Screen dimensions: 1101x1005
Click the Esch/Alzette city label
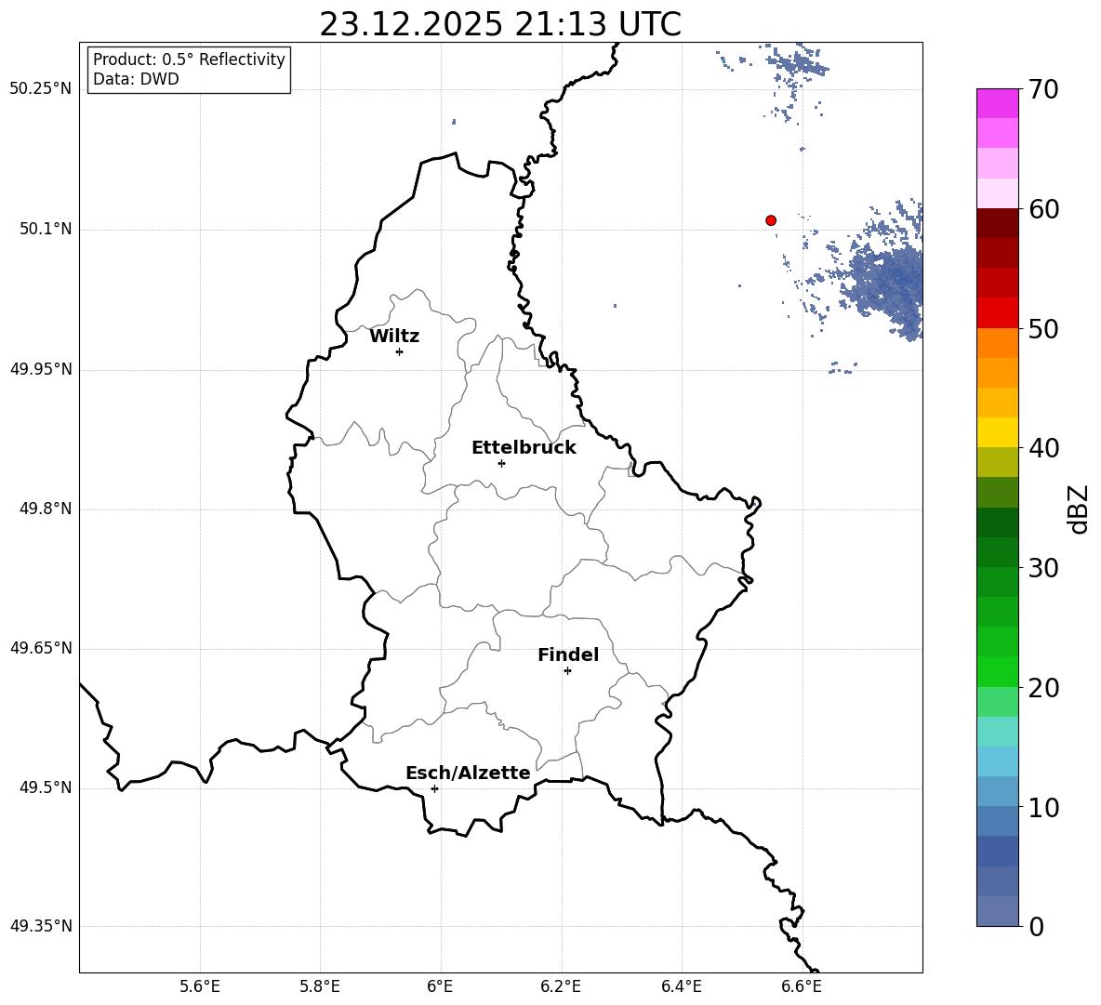(x=468, y=773)
